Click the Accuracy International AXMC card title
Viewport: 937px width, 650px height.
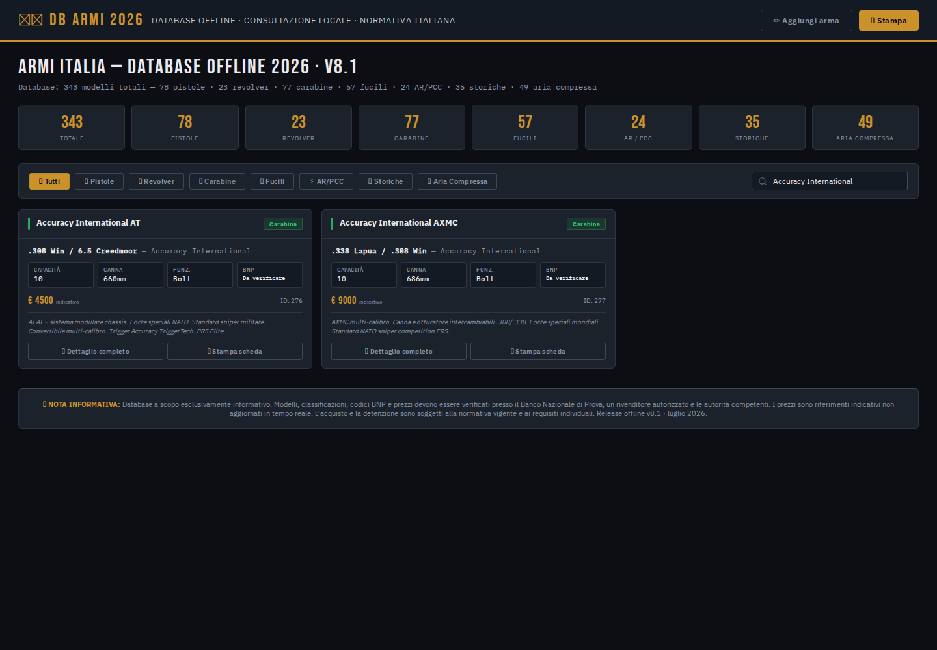(x=399, y=223)
